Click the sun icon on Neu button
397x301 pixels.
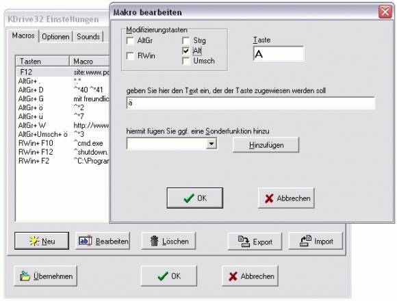pyautogui.click(x=34, y=241)
